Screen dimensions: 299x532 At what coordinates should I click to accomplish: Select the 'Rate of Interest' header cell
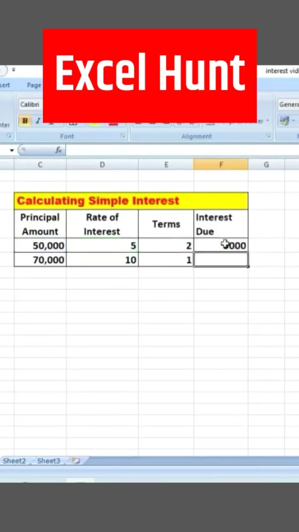[x=102, y=224]
